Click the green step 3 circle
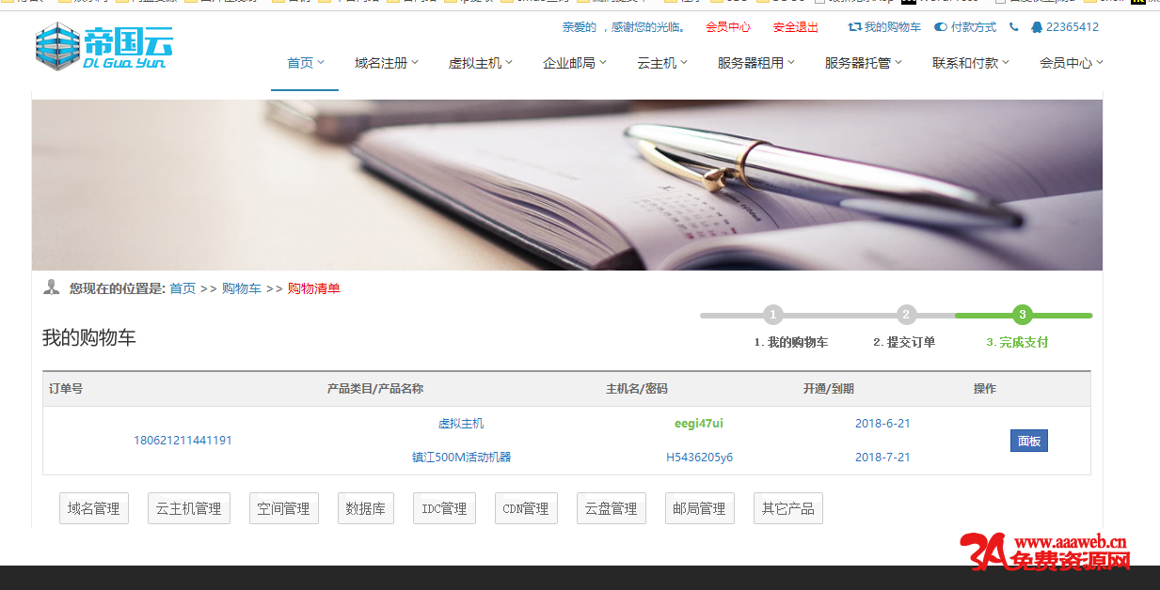The height and width of the screenshot is (590, 1160). coord(1023,315)
